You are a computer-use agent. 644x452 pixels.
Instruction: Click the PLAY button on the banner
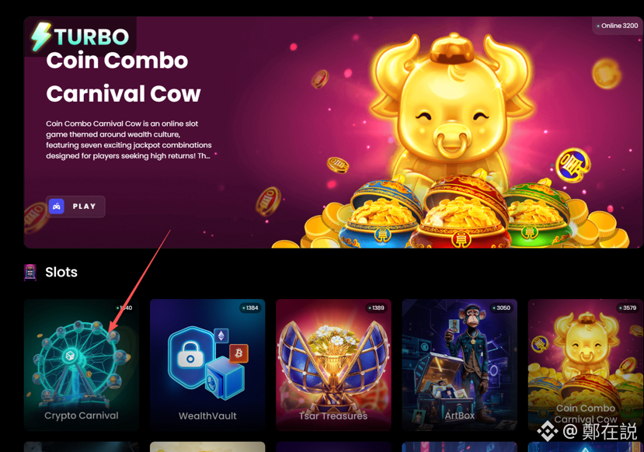click(x=75, y=207)
